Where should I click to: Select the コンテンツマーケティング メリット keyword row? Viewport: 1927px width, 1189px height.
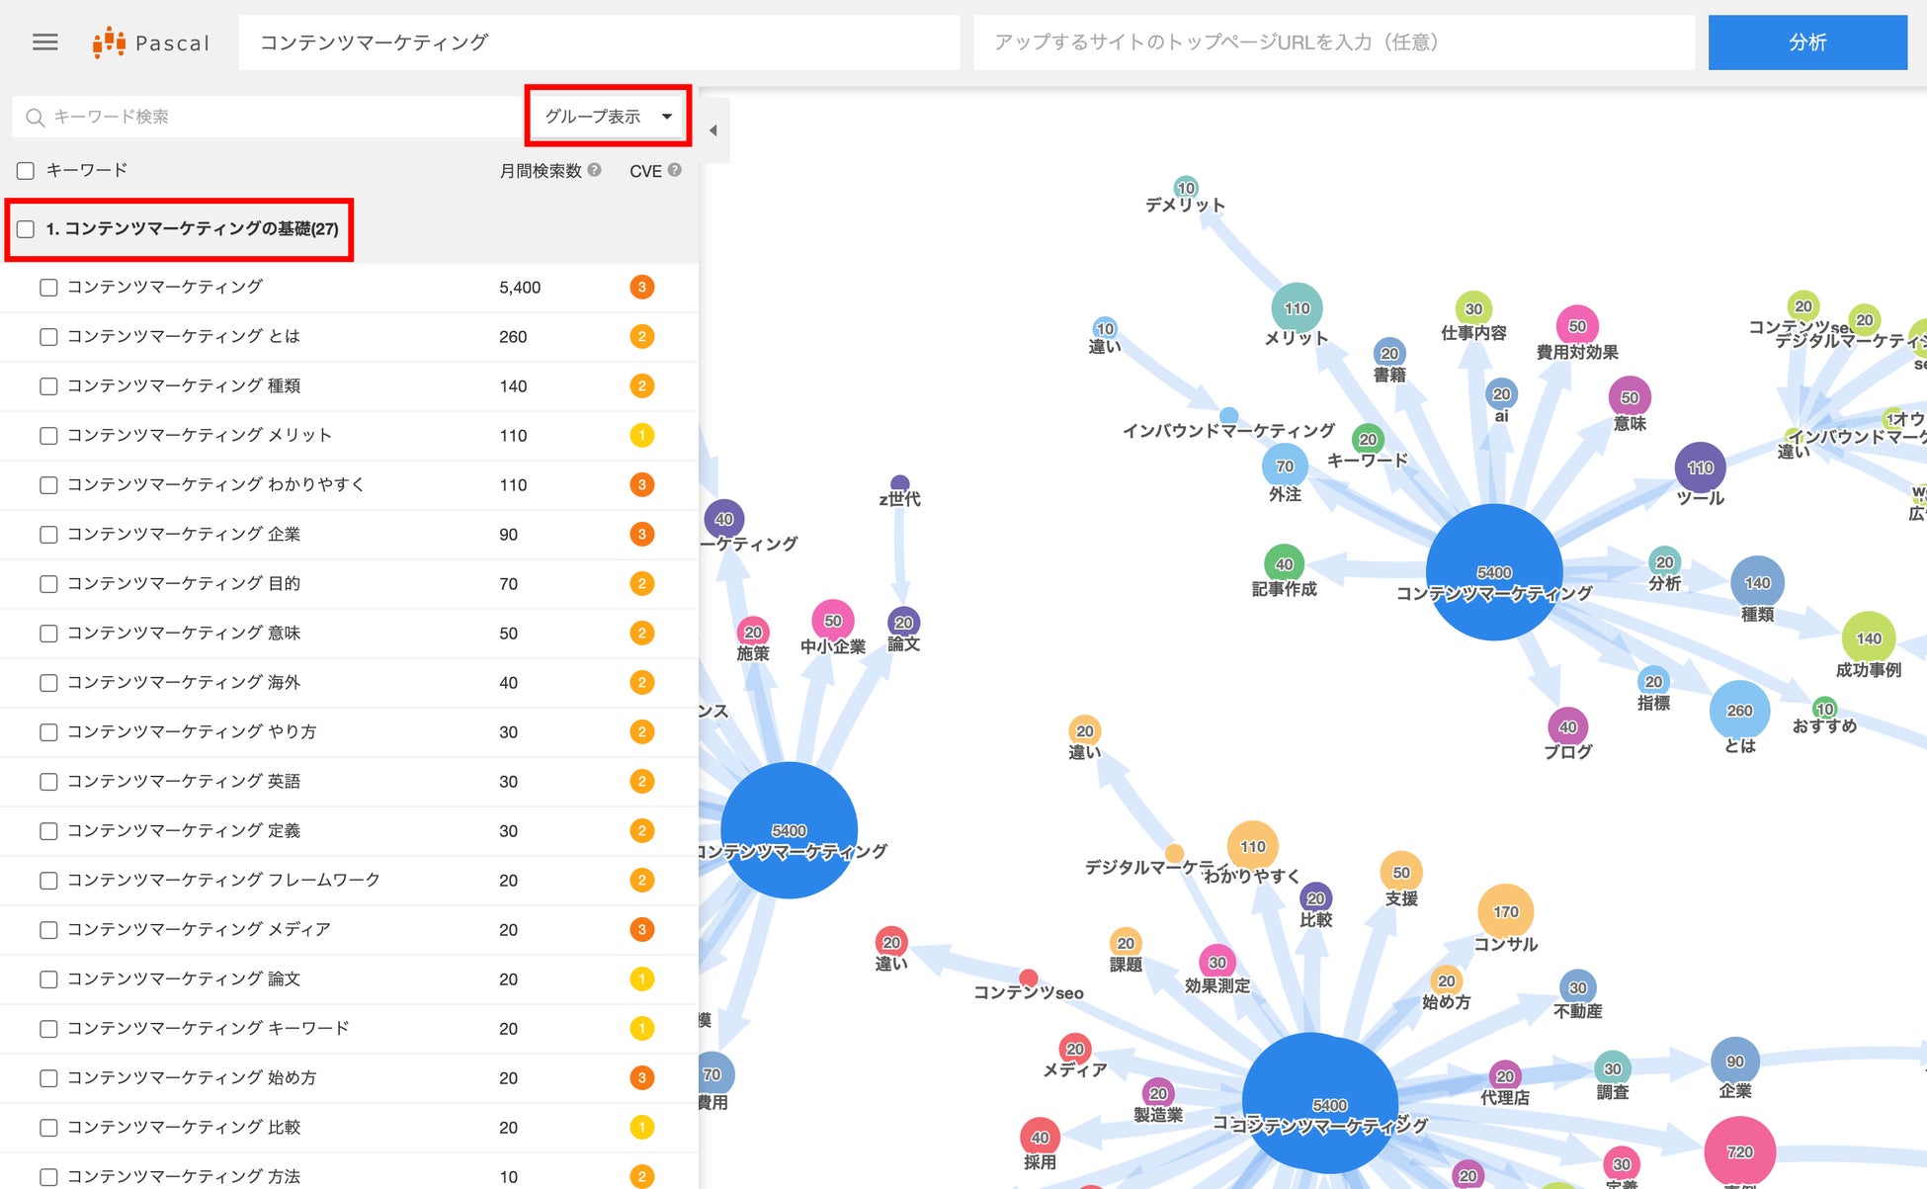(x=199, y=435)
